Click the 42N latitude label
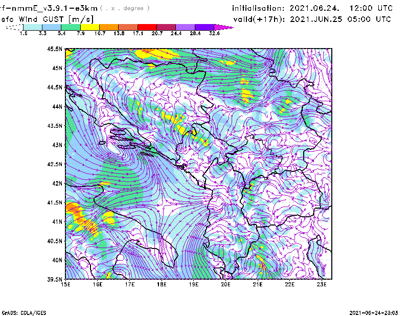Image resolution: width=409 pixels, height=316 pixels. coord(57,184)
